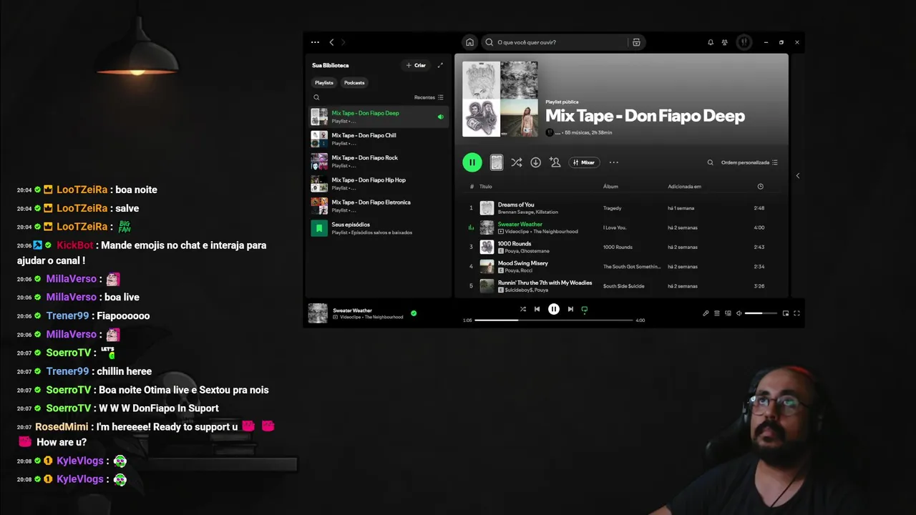Toggle the green switch-to-video button
916x515 pixels.
585,309
